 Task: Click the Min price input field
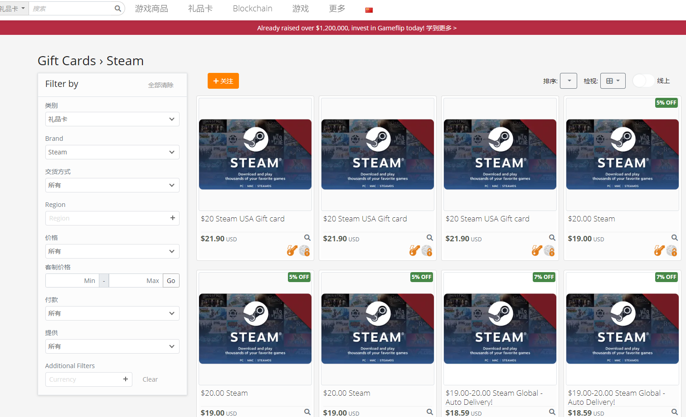72,281
